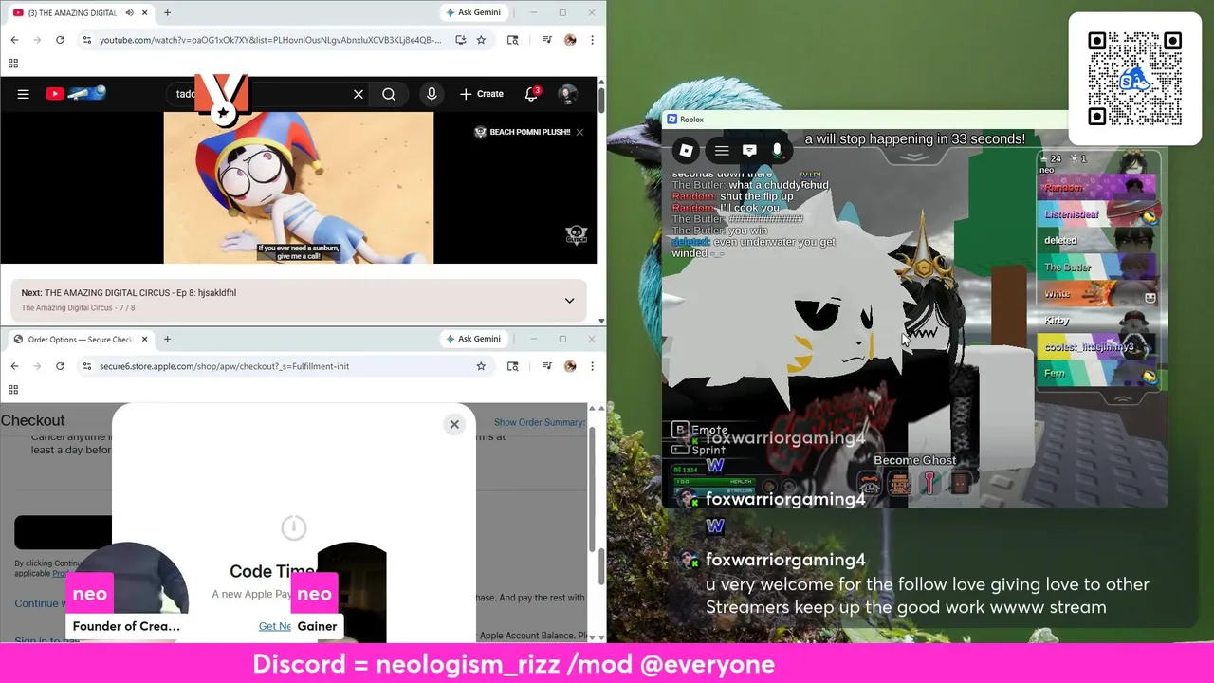Open profile avatar in Apple checkout window
The height and width of the screenshot is (683, 1214).
(570, 366)
